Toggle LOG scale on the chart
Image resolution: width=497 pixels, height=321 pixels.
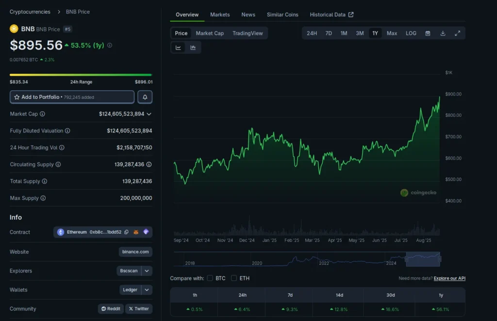(x=411, y=33)
